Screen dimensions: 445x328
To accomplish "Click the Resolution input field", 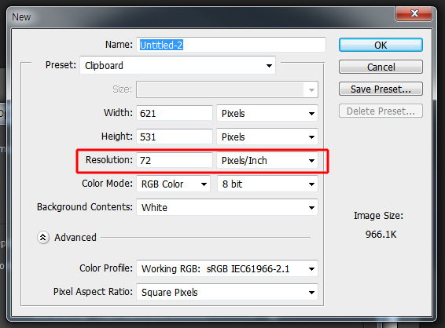I will click(x=175, y=160).
